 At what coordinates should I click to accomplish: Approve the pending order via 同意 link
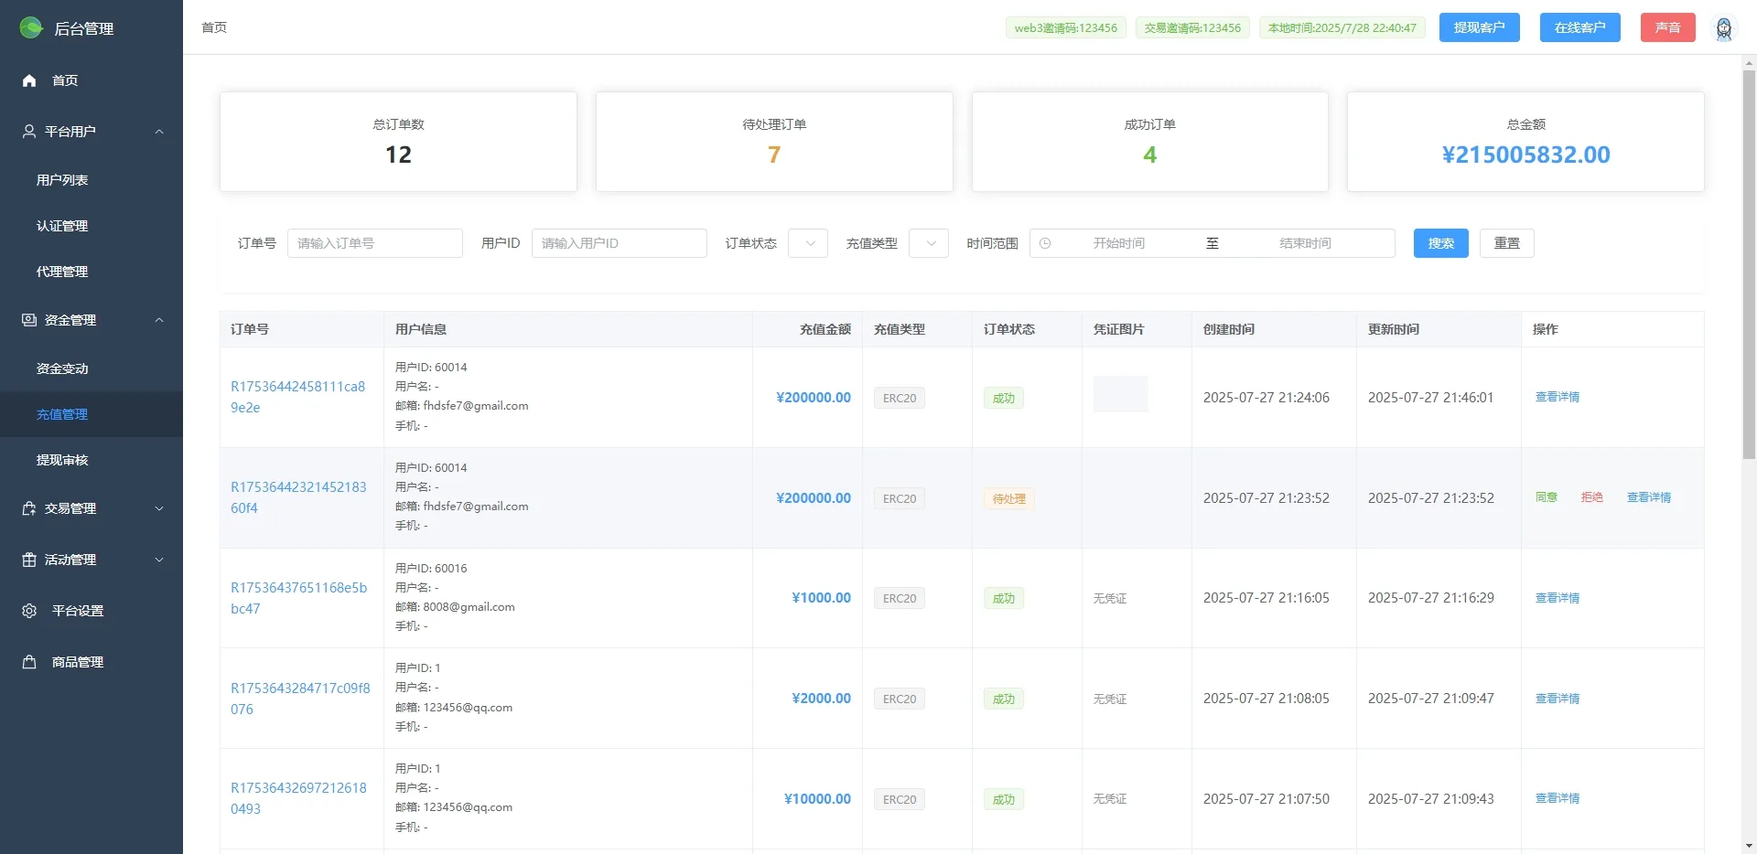tap(1547, 497)
